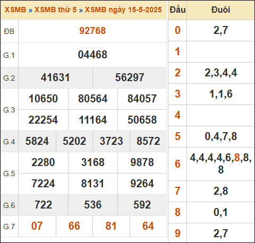Click G.7 number 81
Screen dimensions: 255x243
[x=111, y=226]
